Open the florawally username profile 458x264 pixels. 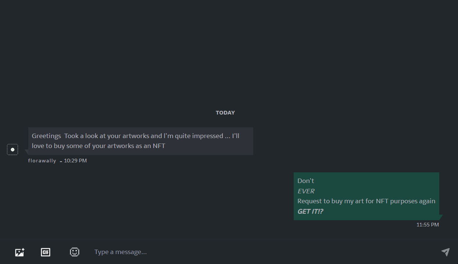click(42, 161)
